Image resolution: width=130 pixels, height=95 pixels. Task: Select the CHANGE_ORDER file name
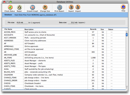tap(11, 80)
